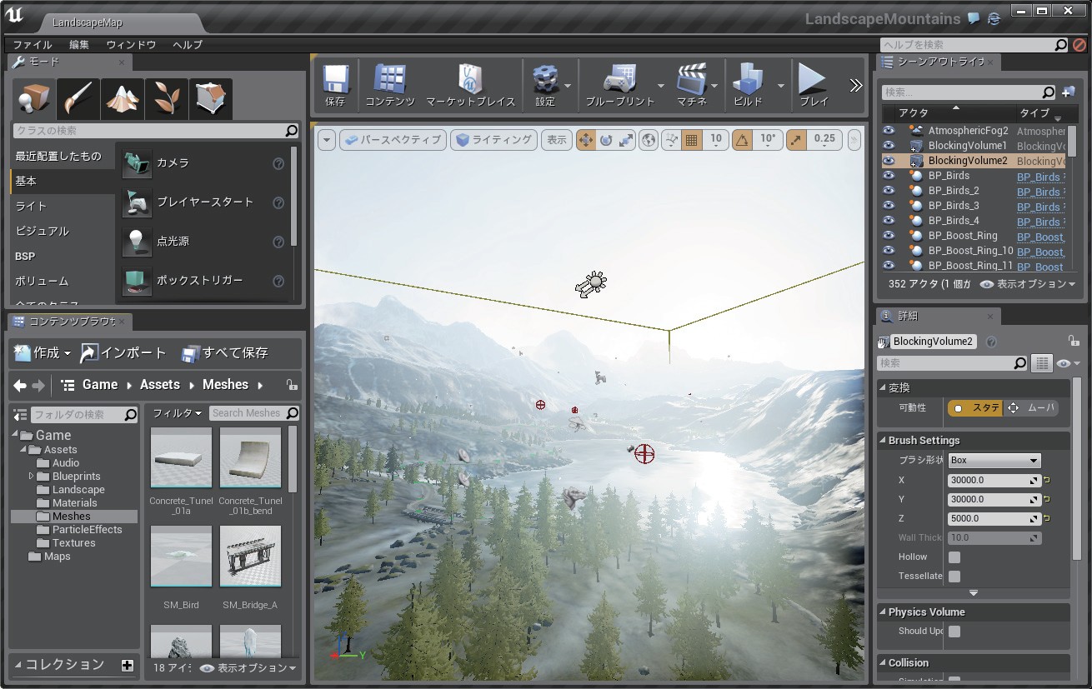Expand the Blueprints folder in tree

pos(32,477)
